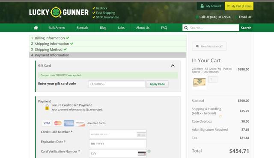Click the Subtotal $390.00 value

(244, 101)
